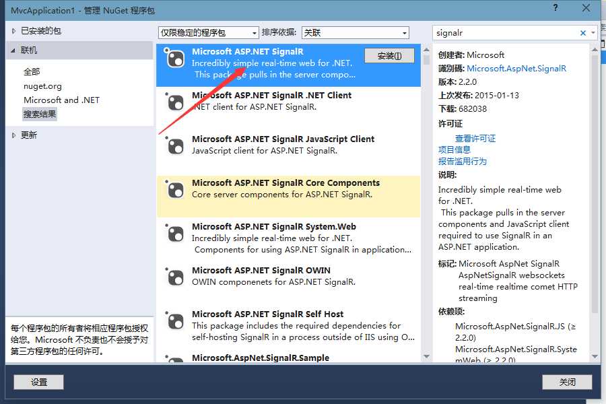Click the SignalR System.Web package icon
The image size is (606, 404).
(174, 233)
